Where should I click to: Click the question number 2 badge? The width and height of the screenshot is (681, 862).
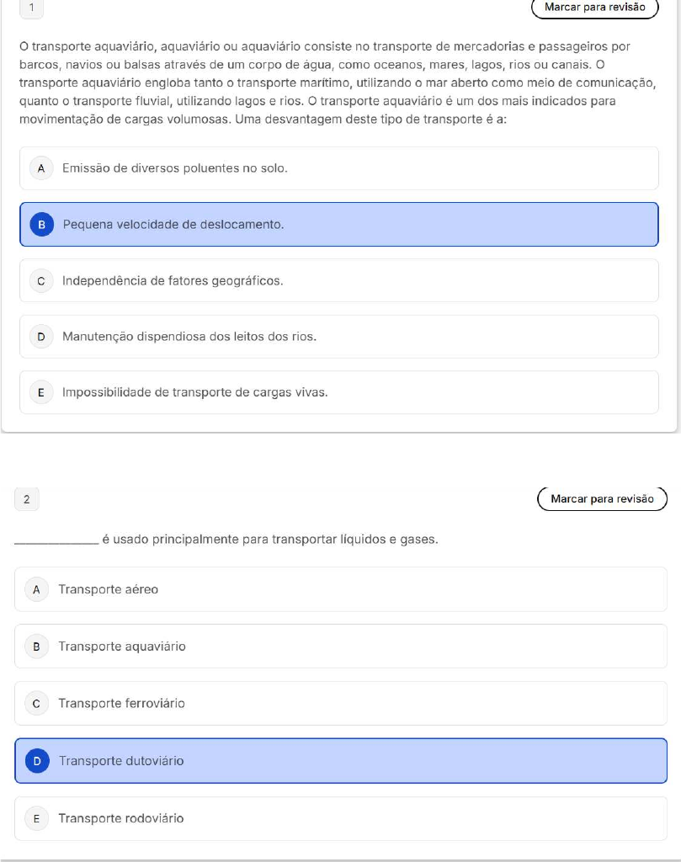pos(27,499)
